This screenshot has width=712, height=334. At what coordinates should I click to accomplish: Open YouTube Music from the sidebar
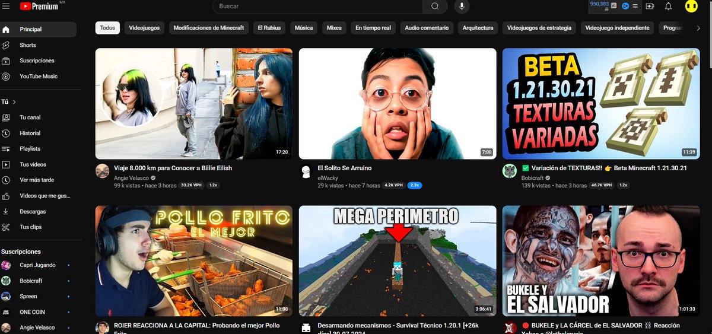pos(39,77)
